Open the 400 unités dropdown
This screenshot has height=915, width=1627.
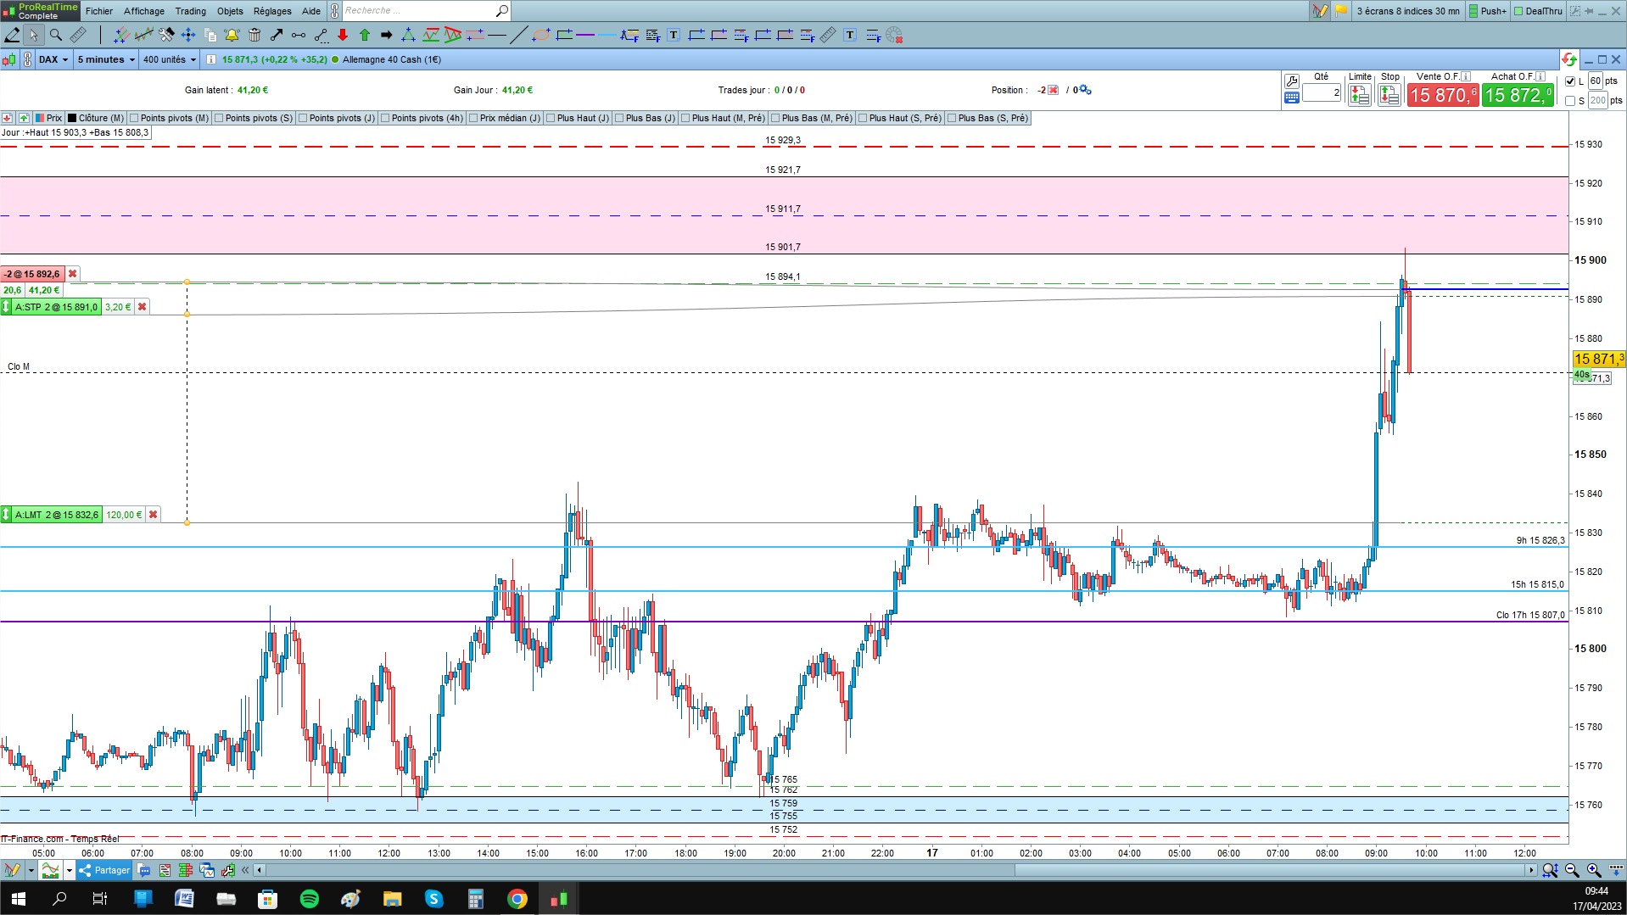pyautogui.click(x=170, y=59)
